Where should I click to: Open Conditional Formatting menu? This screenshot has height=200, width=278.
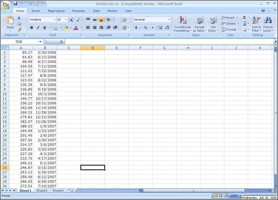tap(182, 24)
